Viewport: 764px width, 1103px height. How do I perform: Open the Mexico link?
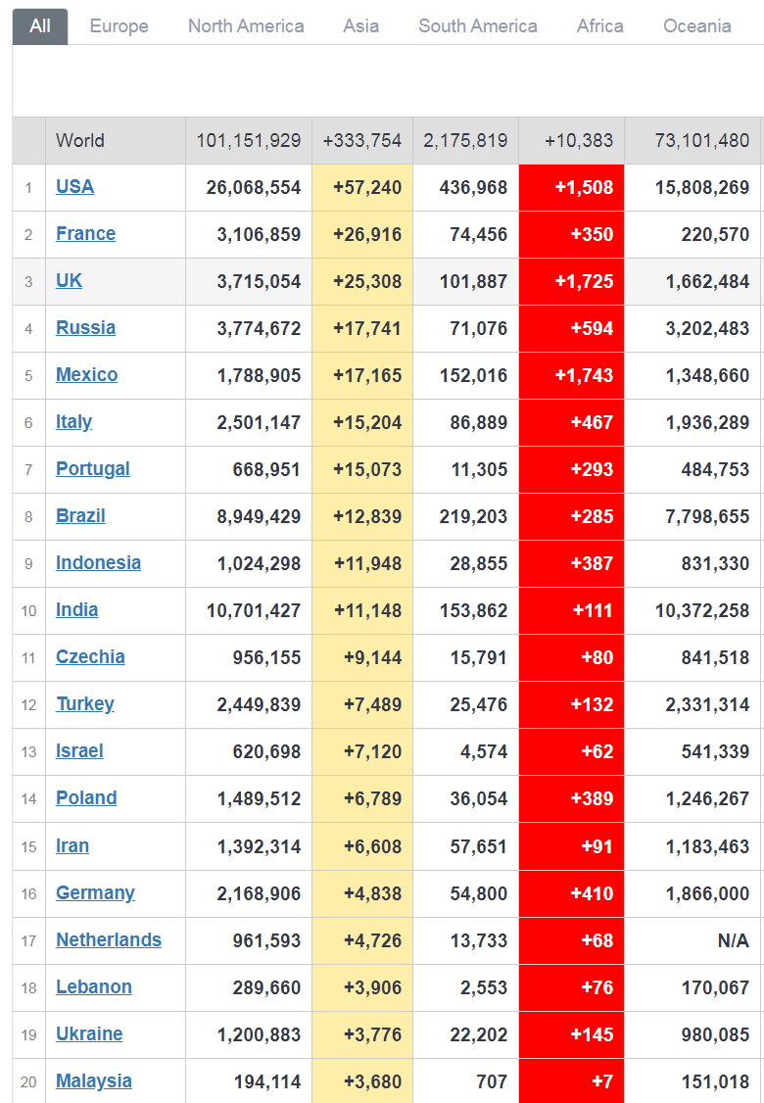tap(86, 375)
